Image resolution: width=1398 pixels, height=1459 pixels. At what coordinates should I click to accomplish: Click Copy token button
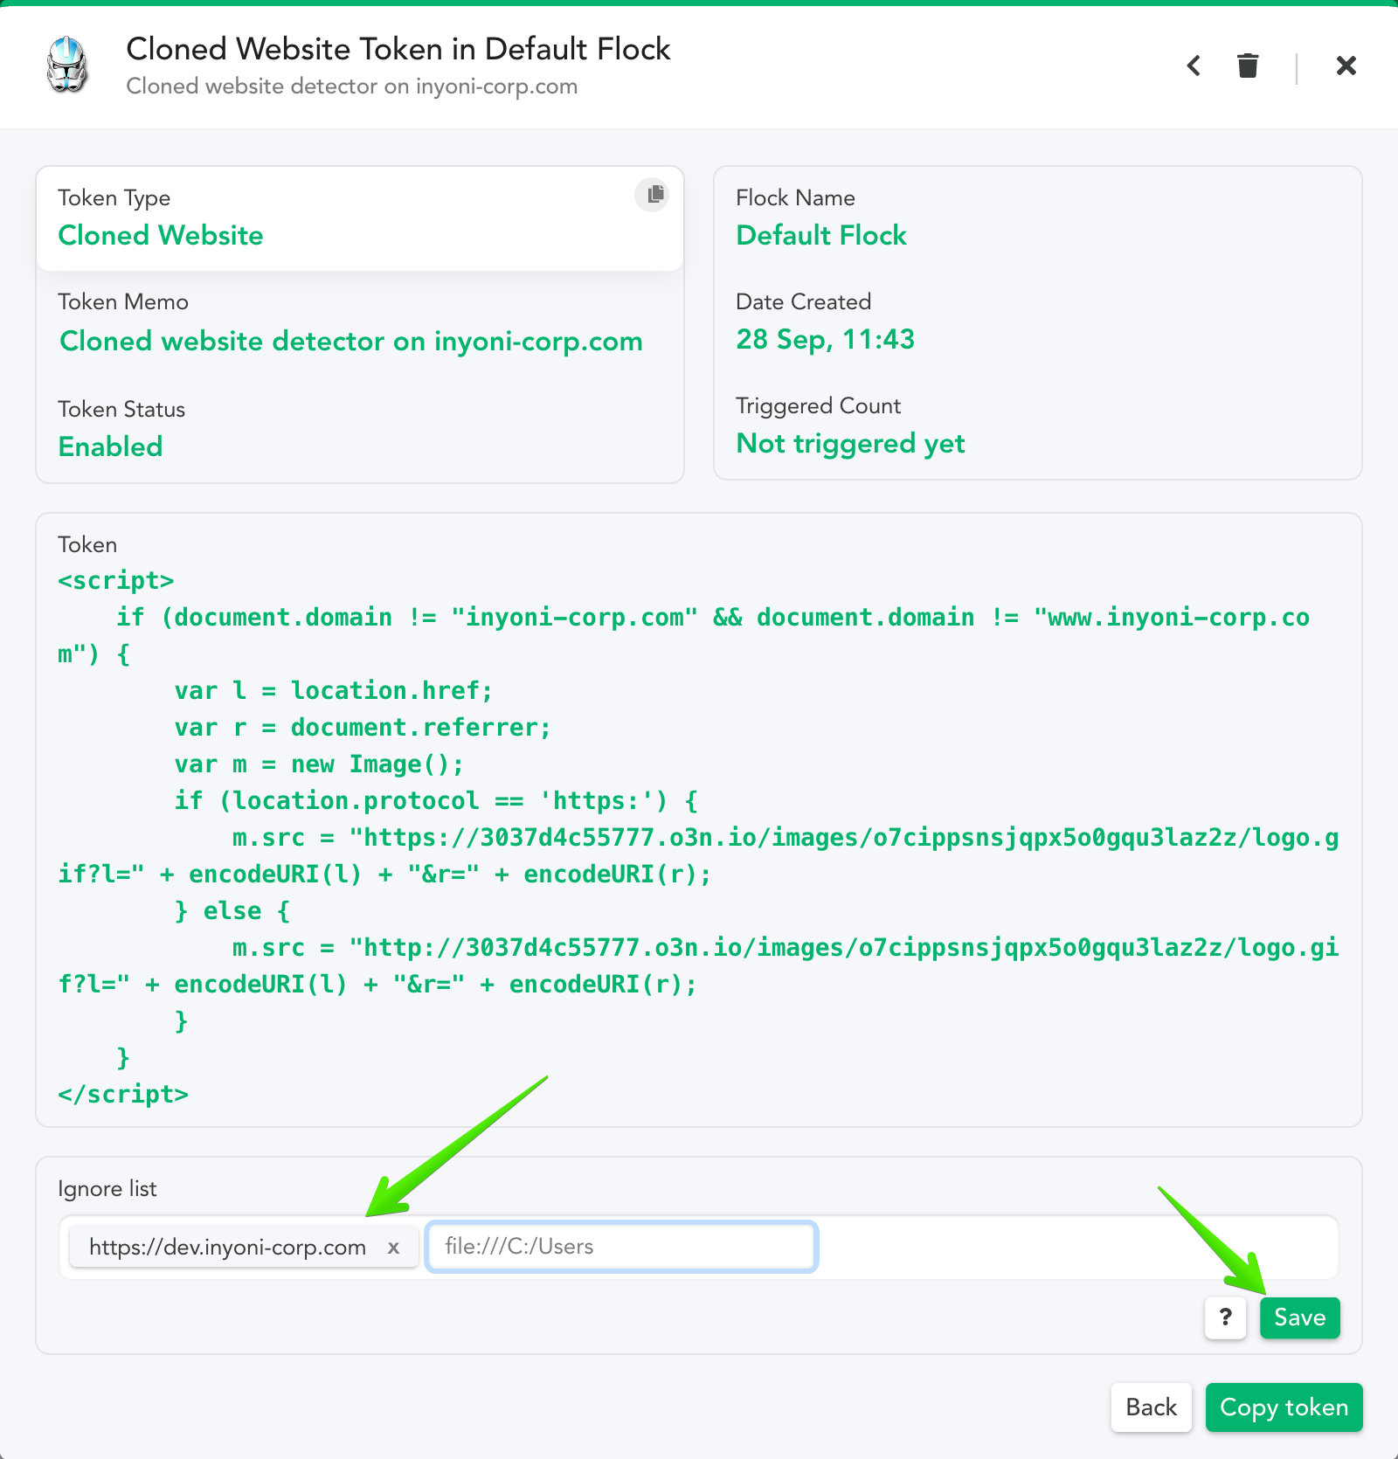[x=1284, y=1407]
